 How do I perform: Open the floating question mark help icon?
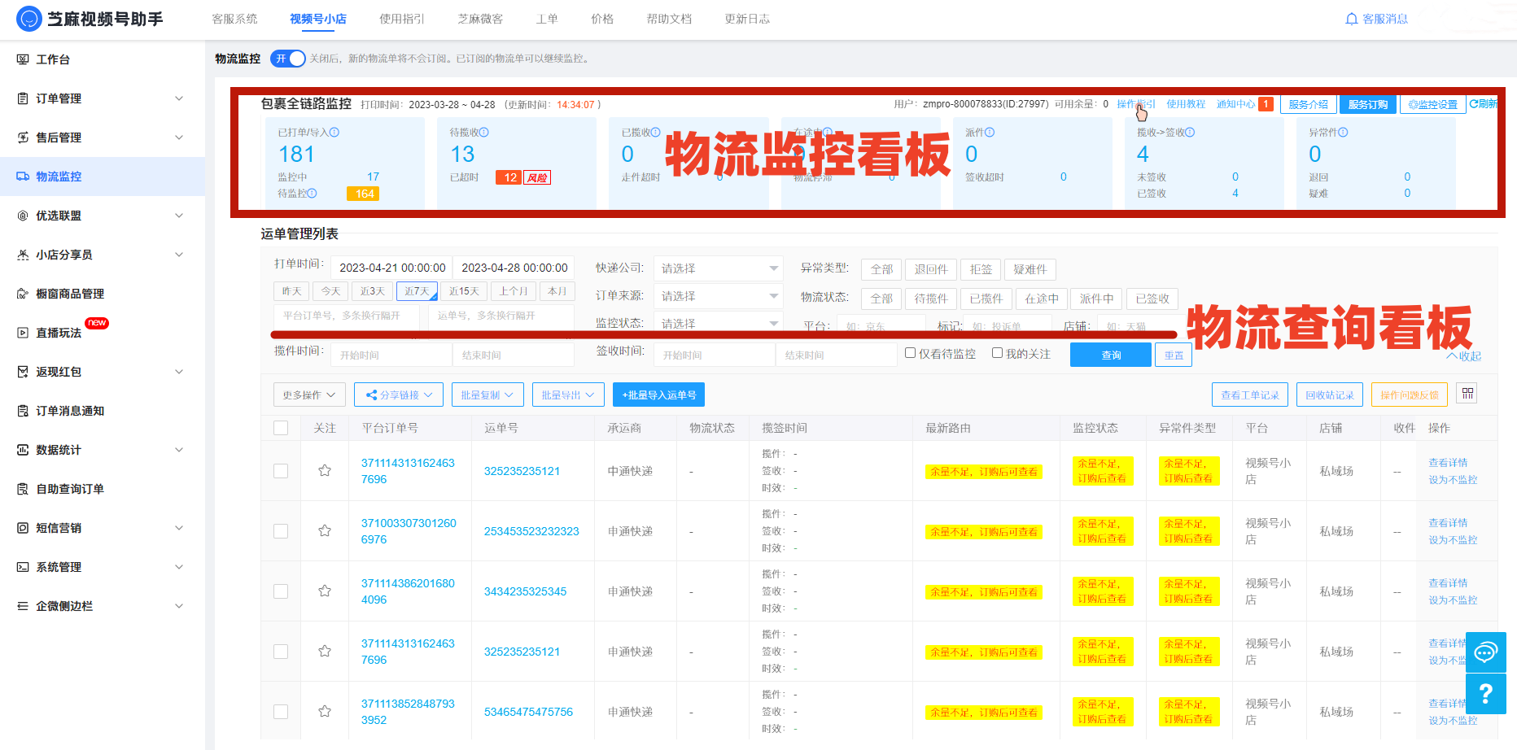point(1486,694)
